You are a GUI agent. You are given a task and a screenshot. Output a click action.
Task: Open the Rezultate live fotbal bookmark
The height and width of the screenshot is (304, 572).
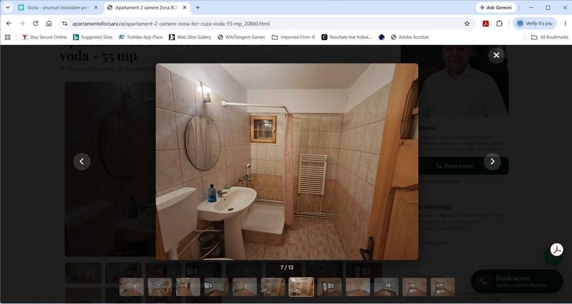(x=347, y=37)
